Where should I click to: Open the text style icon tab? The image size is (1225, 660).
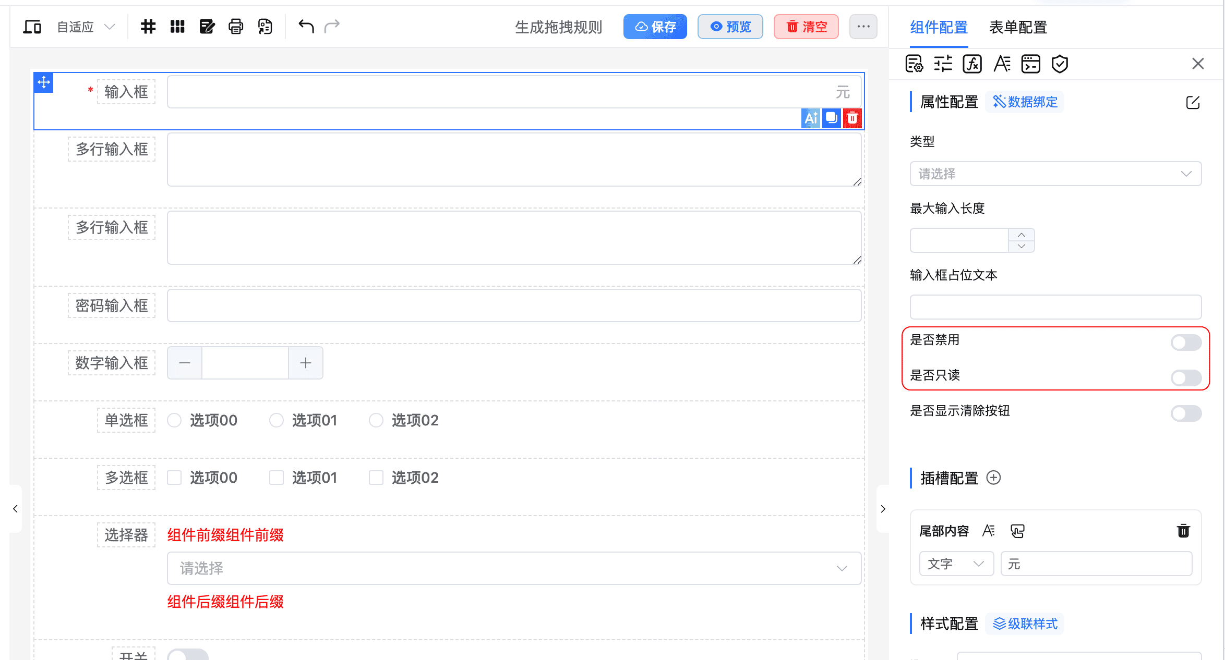(1002, 64)
